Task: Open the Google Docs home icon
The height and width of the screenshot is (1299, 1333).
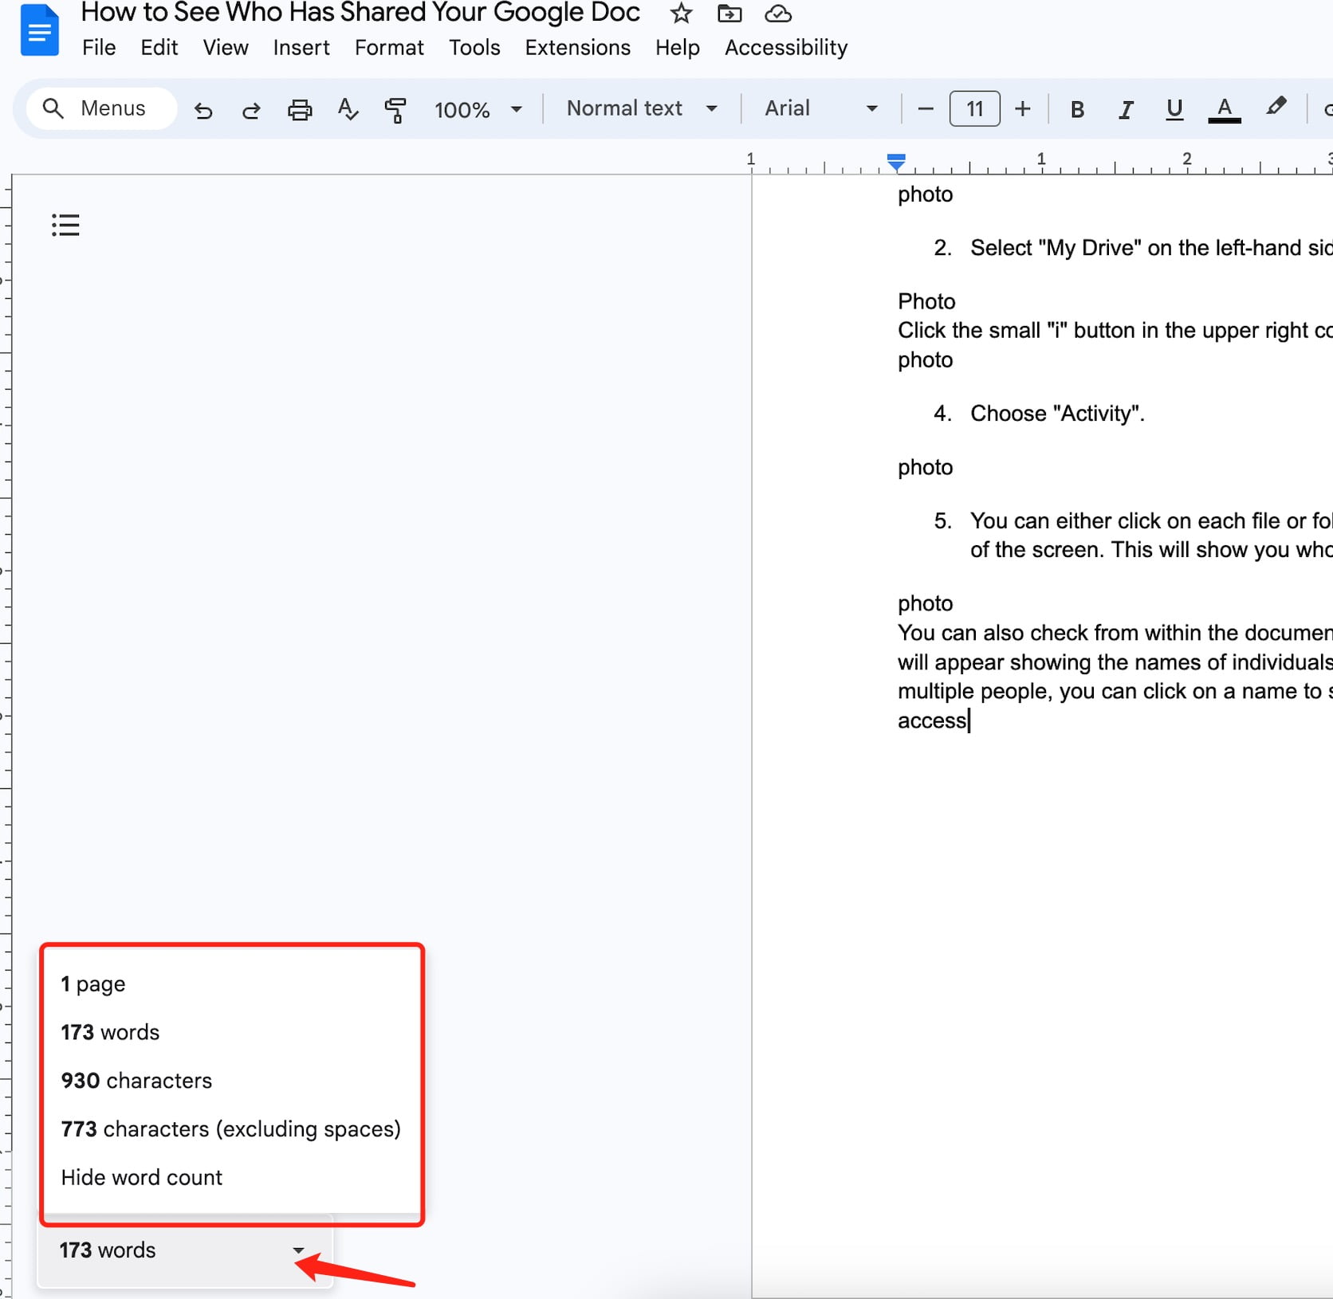Action: pos(40,29)
